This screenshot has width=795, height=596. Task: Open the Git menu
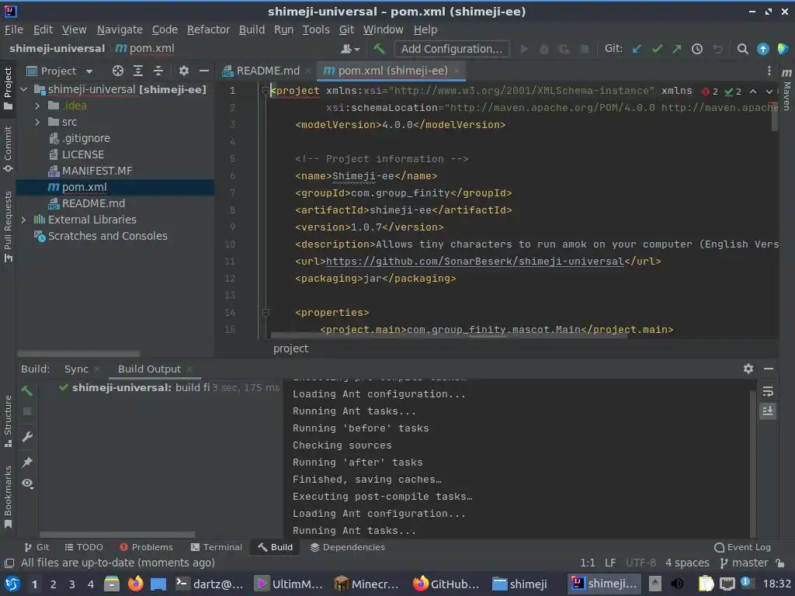346,29
